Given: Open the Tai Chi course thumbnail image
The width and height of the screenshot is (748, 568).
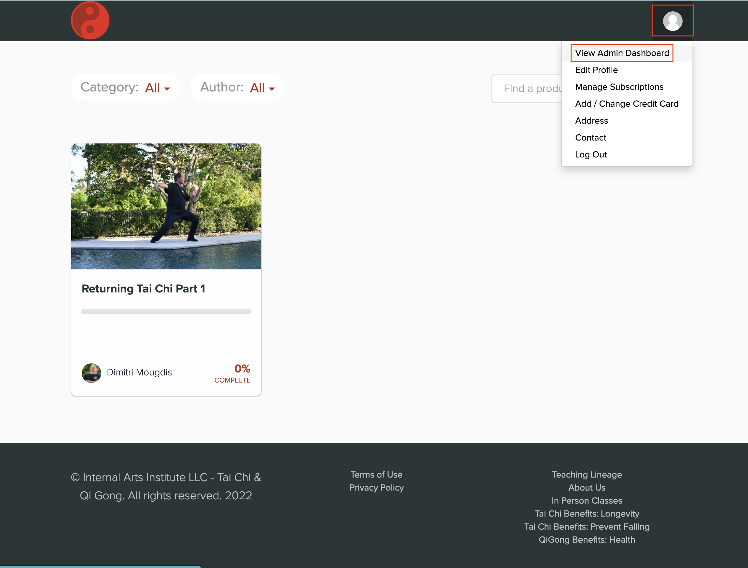Looking at the screenshot, I should [166, 206].
